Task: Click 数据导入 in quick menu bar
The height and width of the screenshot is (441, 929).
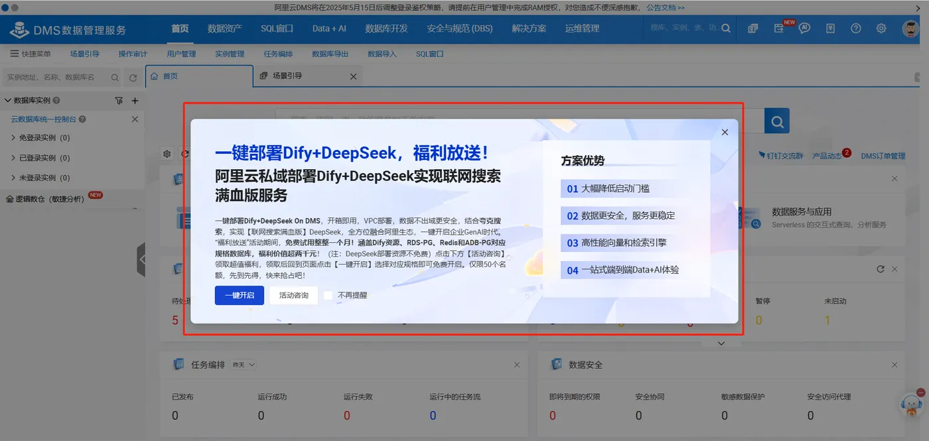Action: pos(382,54)
